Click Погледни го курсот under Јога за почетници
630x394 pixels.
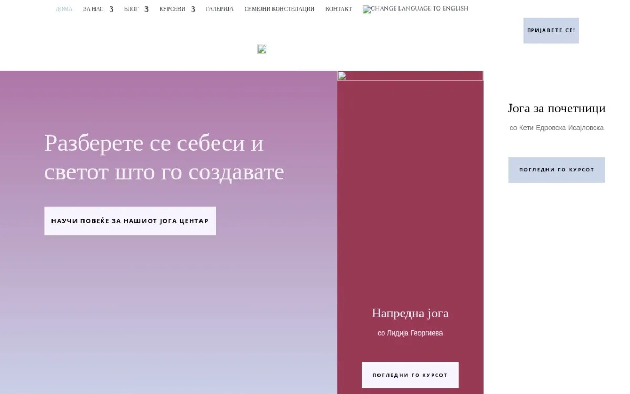[556, 170]
